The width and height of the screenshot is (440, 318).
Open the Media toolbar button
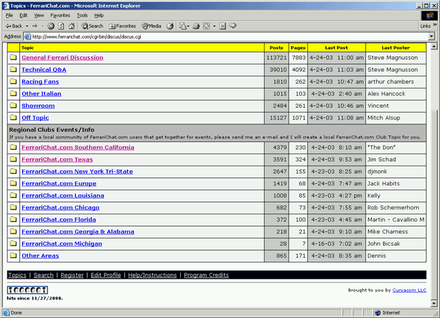(x=151, y=26)
